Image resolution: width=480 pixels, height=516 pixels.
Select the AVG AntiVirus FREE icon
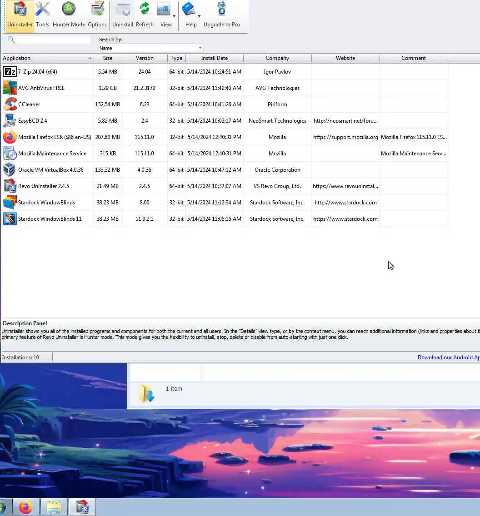10,88
